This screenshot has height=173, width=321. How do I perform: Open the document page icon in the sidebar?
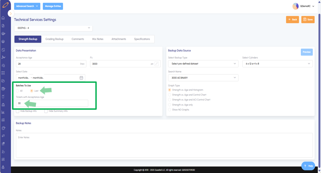point(3,26)
